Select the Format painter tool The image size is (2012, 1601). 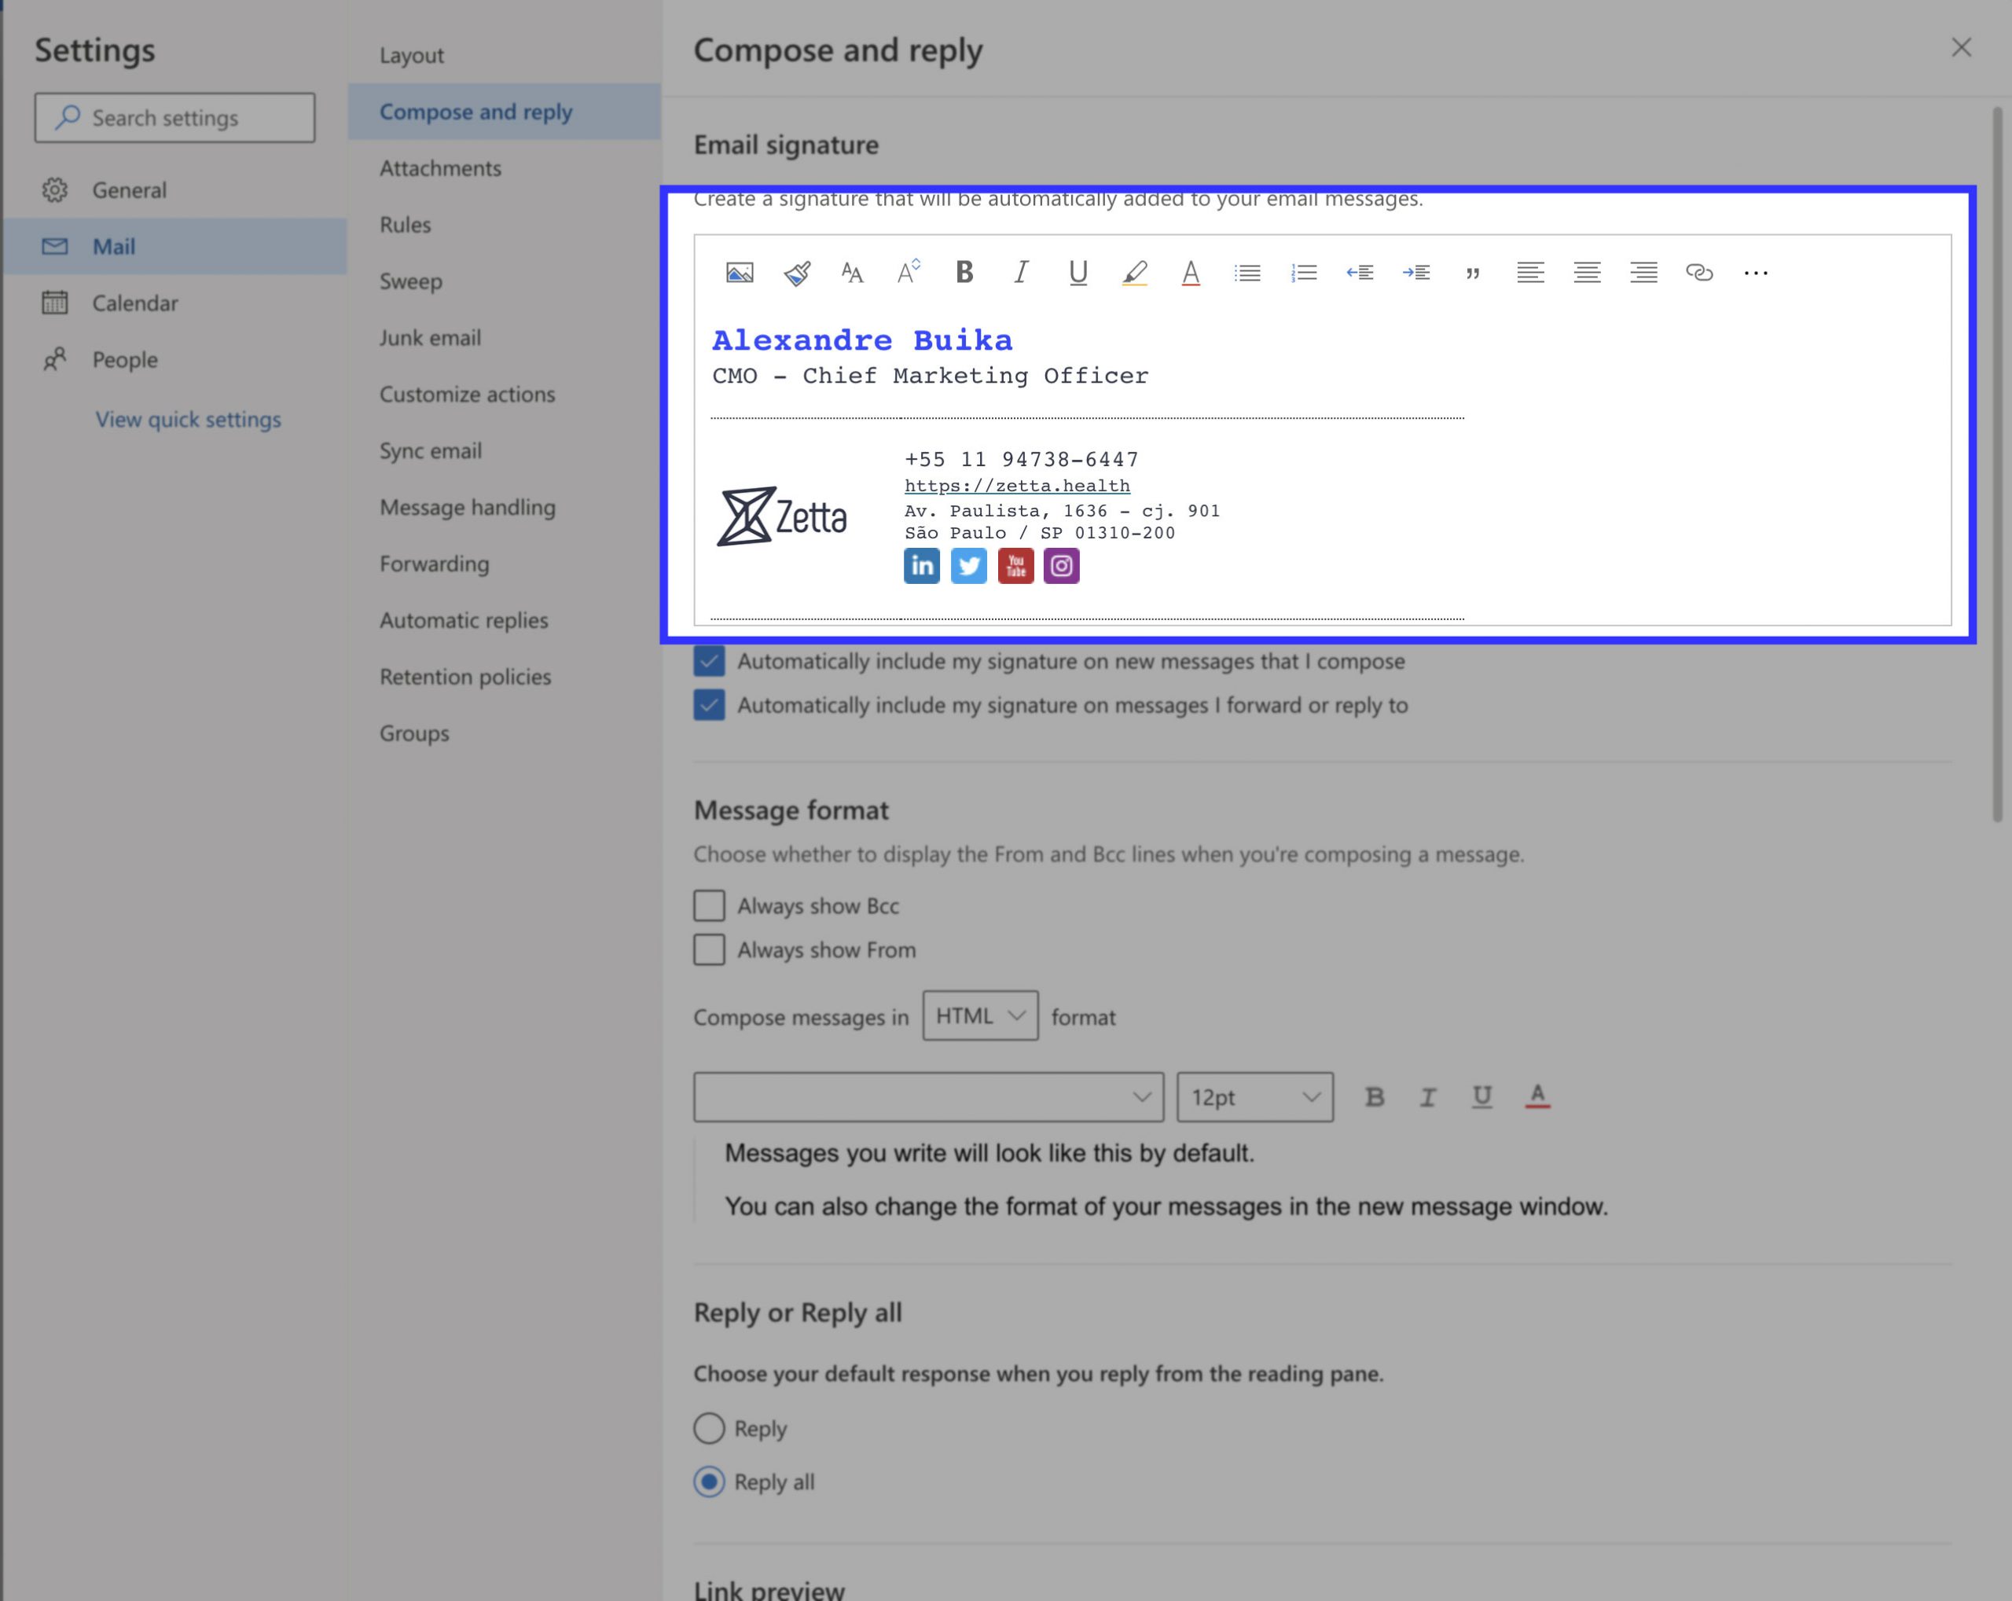(796, 273)
